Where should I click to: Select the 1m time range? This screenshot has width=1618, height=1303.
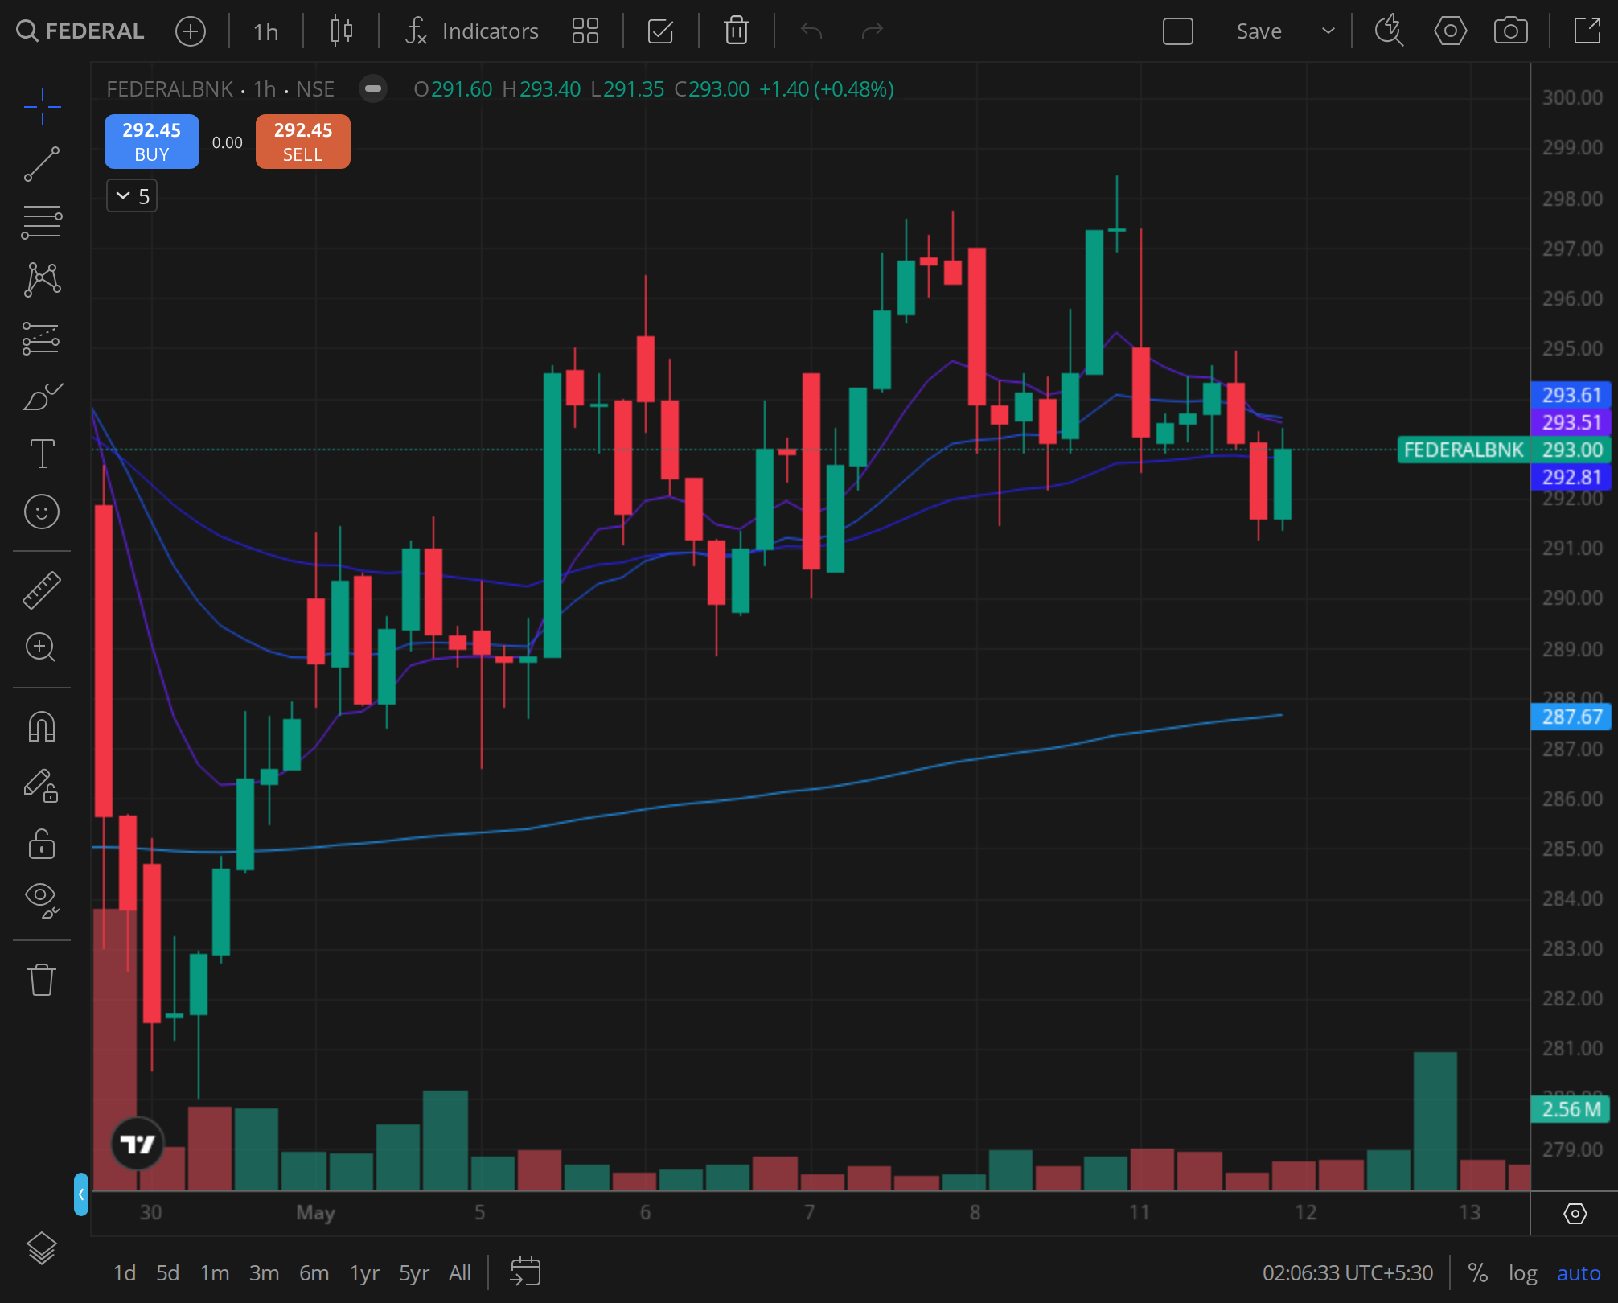[x=215, y=1273]
